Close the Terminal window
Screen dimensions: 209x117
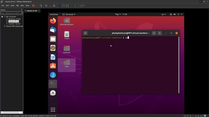(177, 33)
